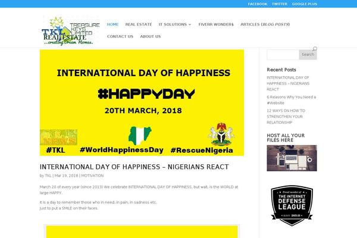Screen dimensions: 357x238
Task: Open the About Us page
Action: 151,36
